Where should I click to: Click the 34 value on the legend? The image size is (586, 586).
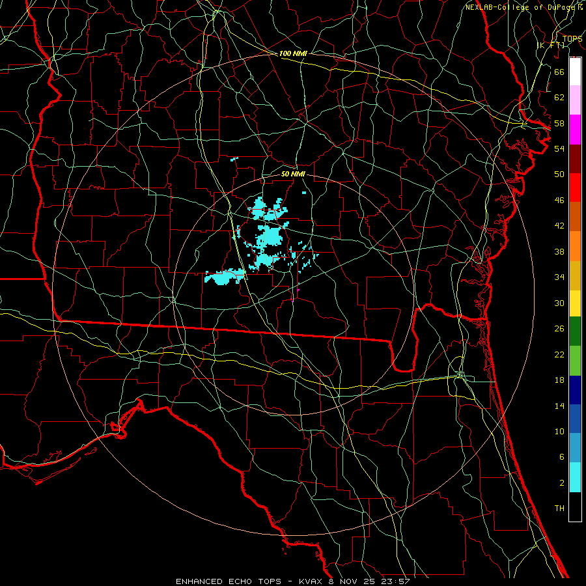[559, 277]
